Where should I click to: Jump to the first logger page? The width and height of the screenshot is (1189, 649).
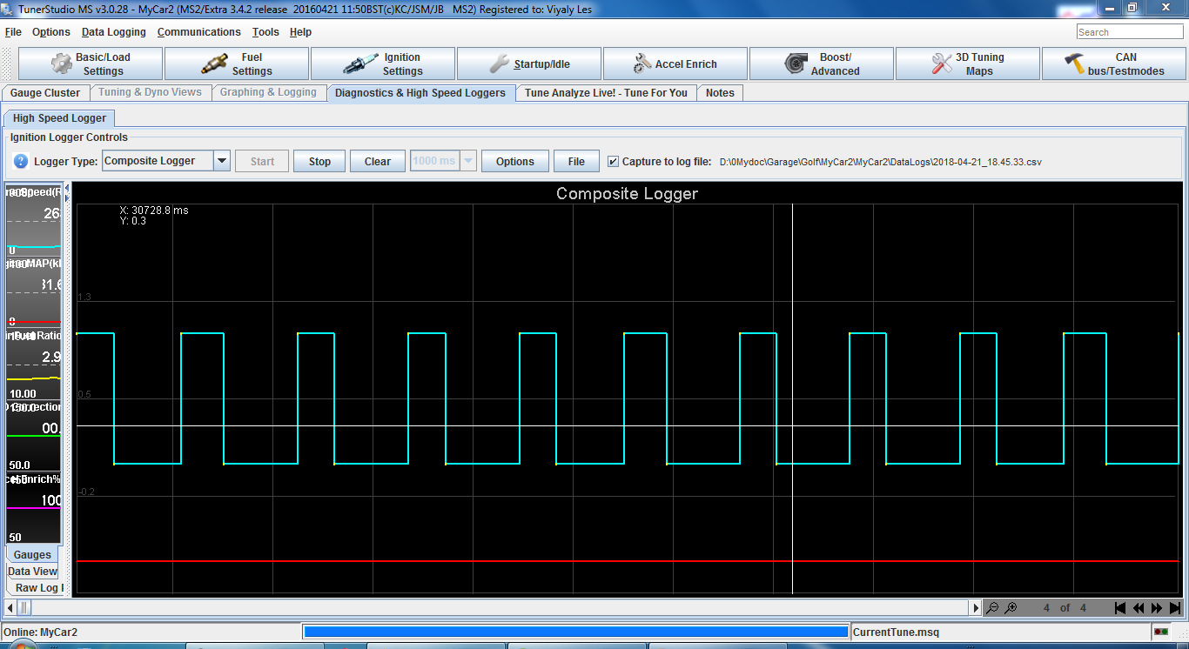pyautogui.click(x=1120, y=608)
